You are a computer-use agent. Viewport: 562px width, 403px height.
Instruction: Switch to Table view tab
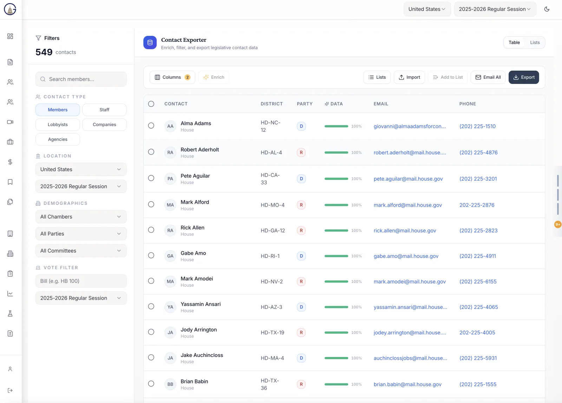514,43
